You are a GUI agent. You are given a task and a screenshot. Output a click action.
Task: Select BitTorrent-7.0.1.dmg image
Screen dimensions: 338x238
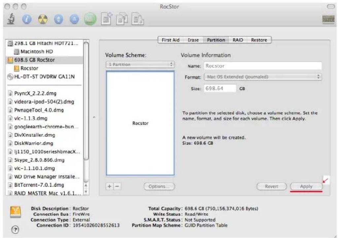[44, 185]
